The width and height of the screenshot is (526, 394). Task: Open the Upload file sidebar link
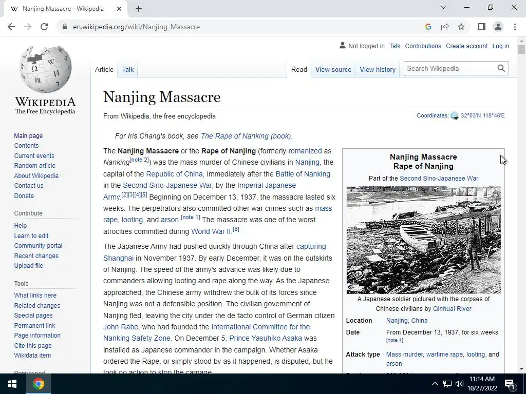[29, 265]
